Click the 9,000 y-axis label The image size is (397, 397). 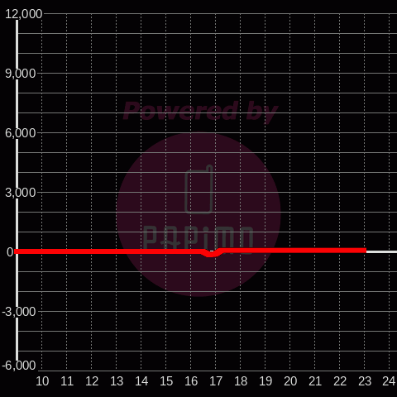pos(21,74)
